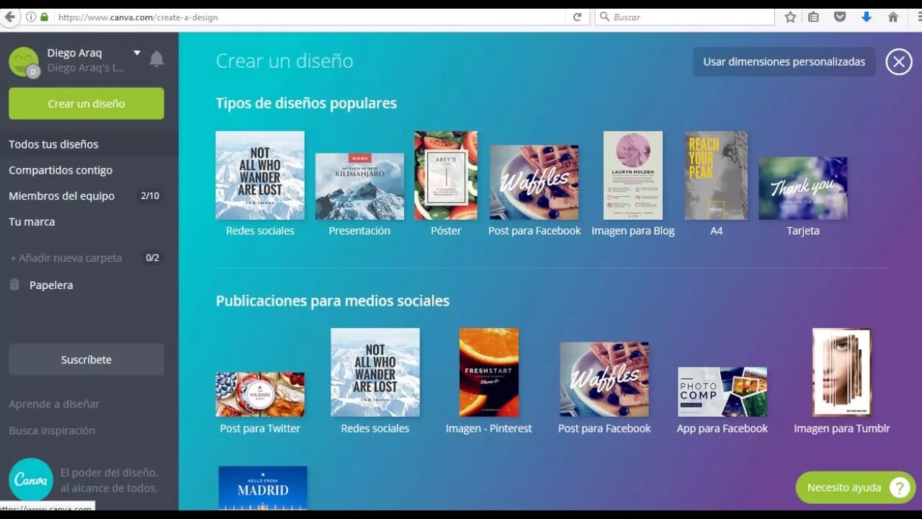The width and height of the screenshot is (922, 519).
Task: Click the search magnifier icon
Action: pos(604,17)
